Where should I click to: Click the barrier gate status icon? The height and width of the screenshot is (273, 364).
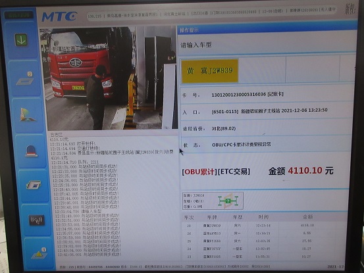point(28,114)
